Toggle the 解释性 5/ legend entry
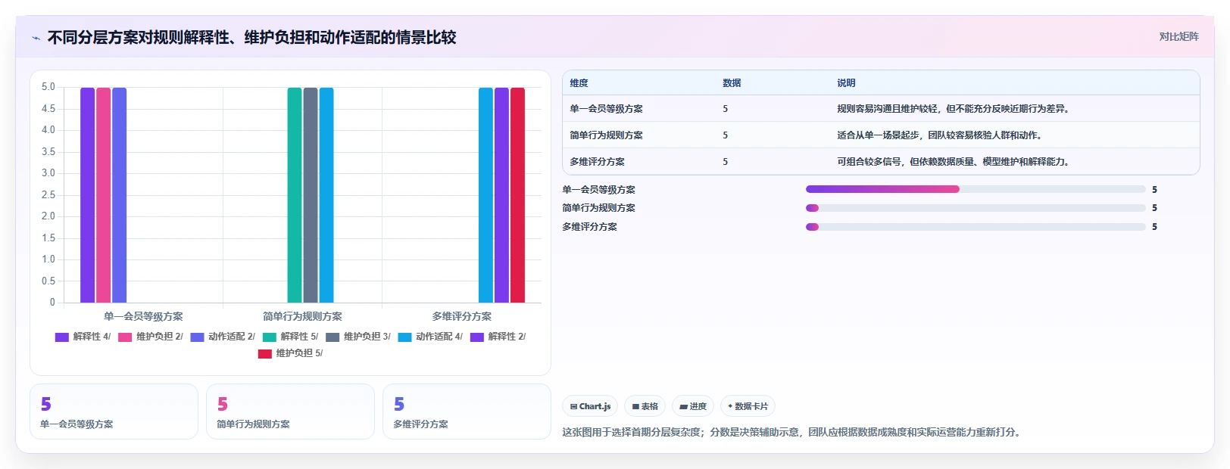The image size is (1230, 469). point(291,337)
